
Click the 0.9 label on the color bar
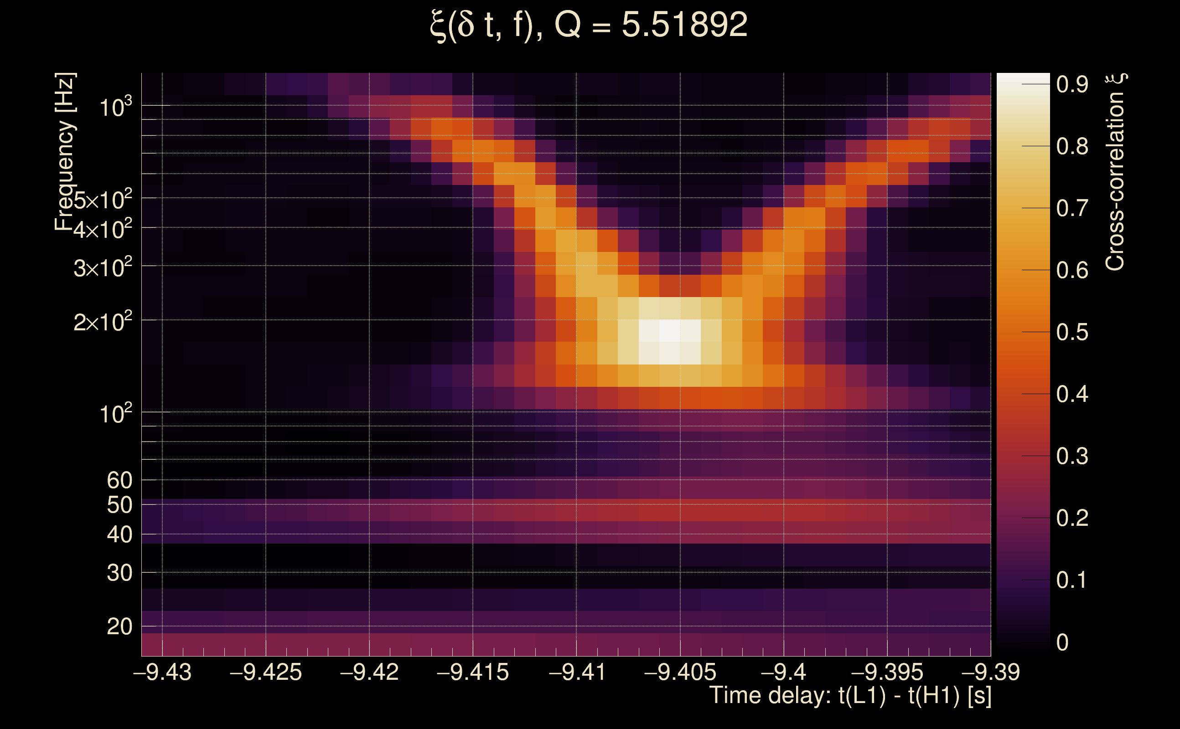pyautogui.click(x=1072, y=85)
